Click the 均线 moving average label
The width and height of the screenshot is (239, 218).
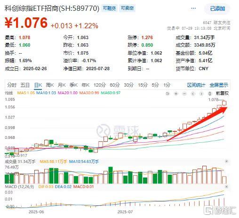pyautogui.click(x=8, y=93)
